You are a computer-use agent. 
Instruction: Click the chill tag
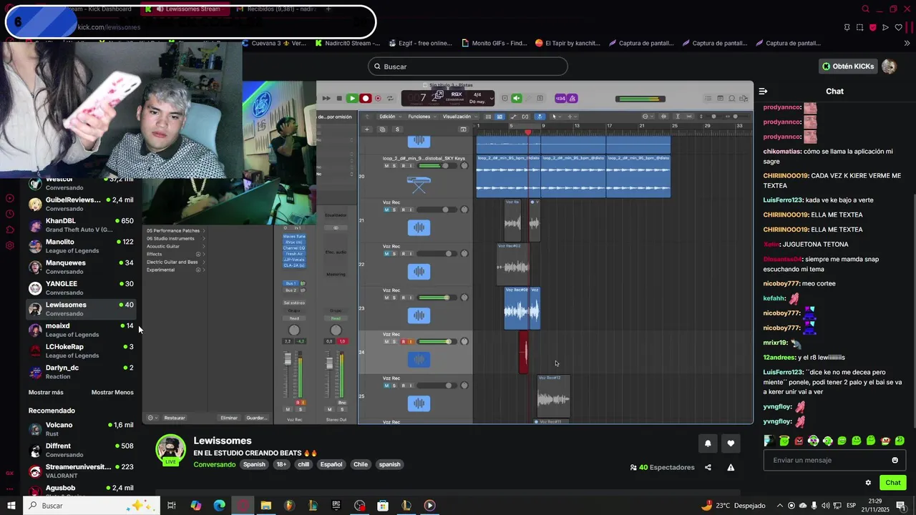303,464
